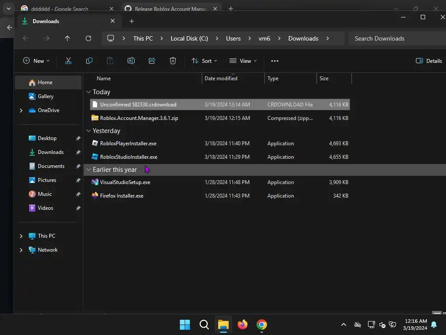Open the See more three-dots menu
The width and height of the screenshot is (446, 335).
click(274, 61)
